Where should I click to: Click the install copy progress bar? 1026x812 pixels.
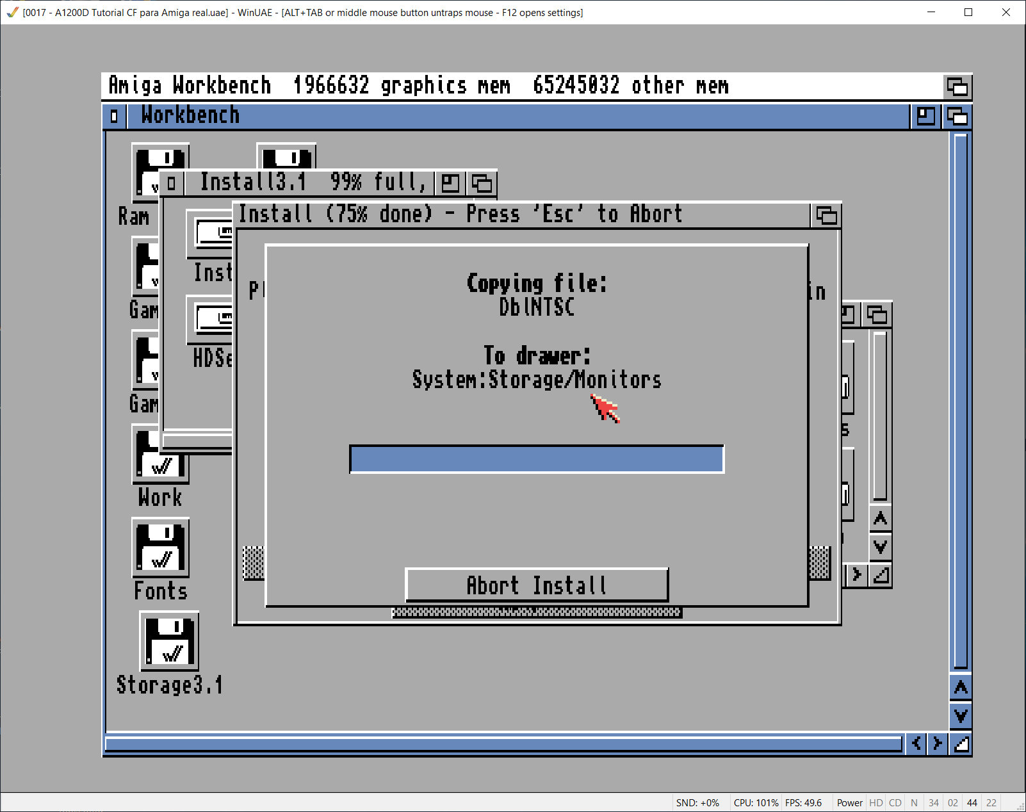click(537, 459)
